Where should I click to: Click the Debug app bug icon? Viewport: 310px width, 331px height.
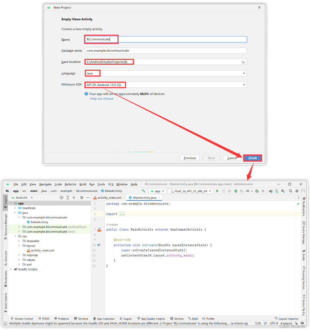236,191
